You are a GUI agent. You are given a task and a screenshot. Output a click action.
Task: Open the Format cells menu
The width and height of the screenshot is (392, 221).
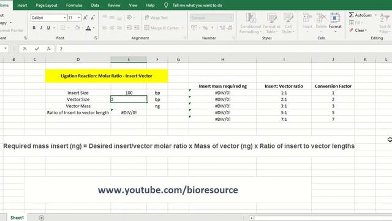335,23
